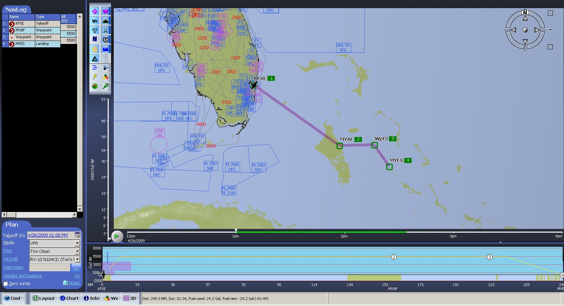The width and height of the screenshot is (564, 306).
Task: Click the MYES waypoint marker on map
Action: click(x=389, y=167)
